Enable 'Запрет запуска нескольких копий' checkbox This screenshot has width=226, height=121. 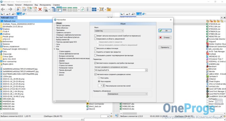point(95,36)
